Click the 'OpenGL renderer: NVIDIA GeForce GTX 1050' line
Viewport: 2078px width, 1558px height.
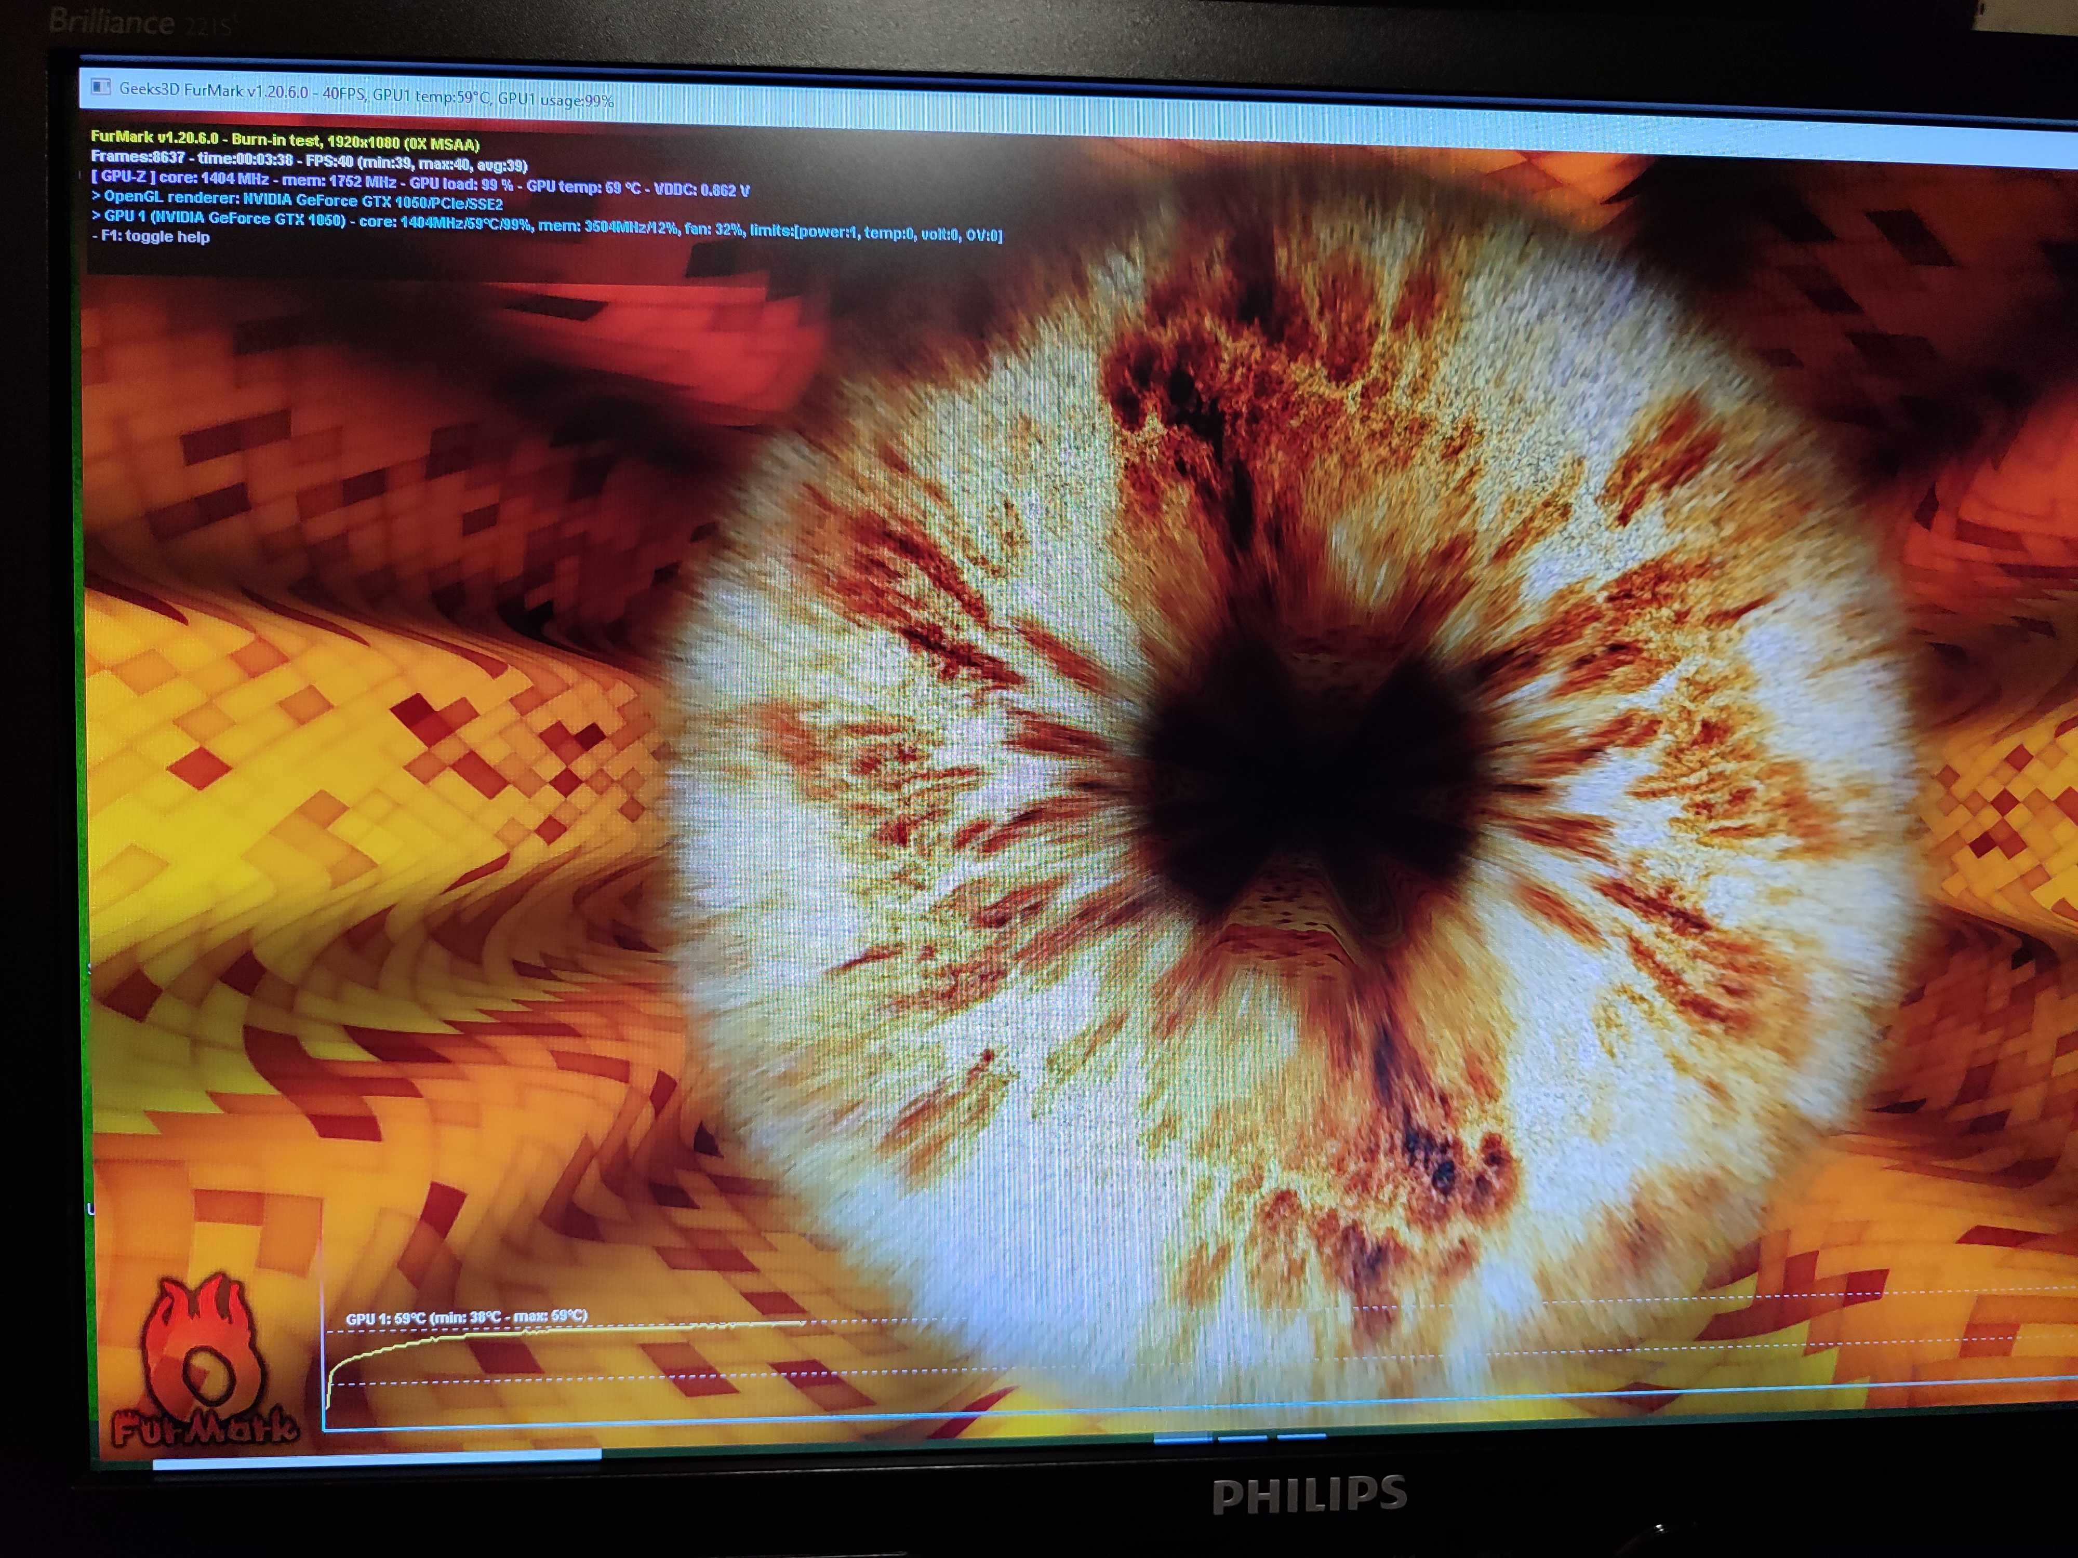pos(297,200)
